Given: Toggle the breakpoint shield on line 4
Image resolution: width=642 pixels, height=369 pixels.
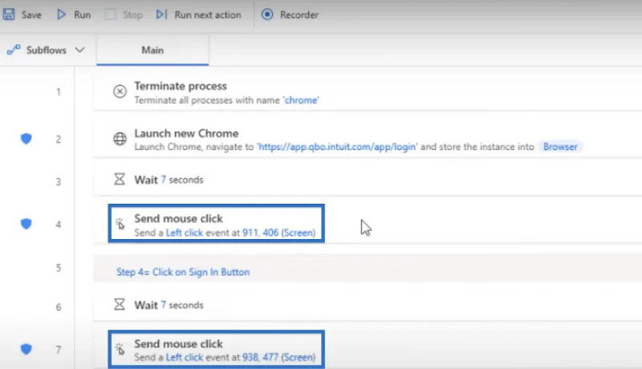Looking at the screenshot, I should [26, 224].
